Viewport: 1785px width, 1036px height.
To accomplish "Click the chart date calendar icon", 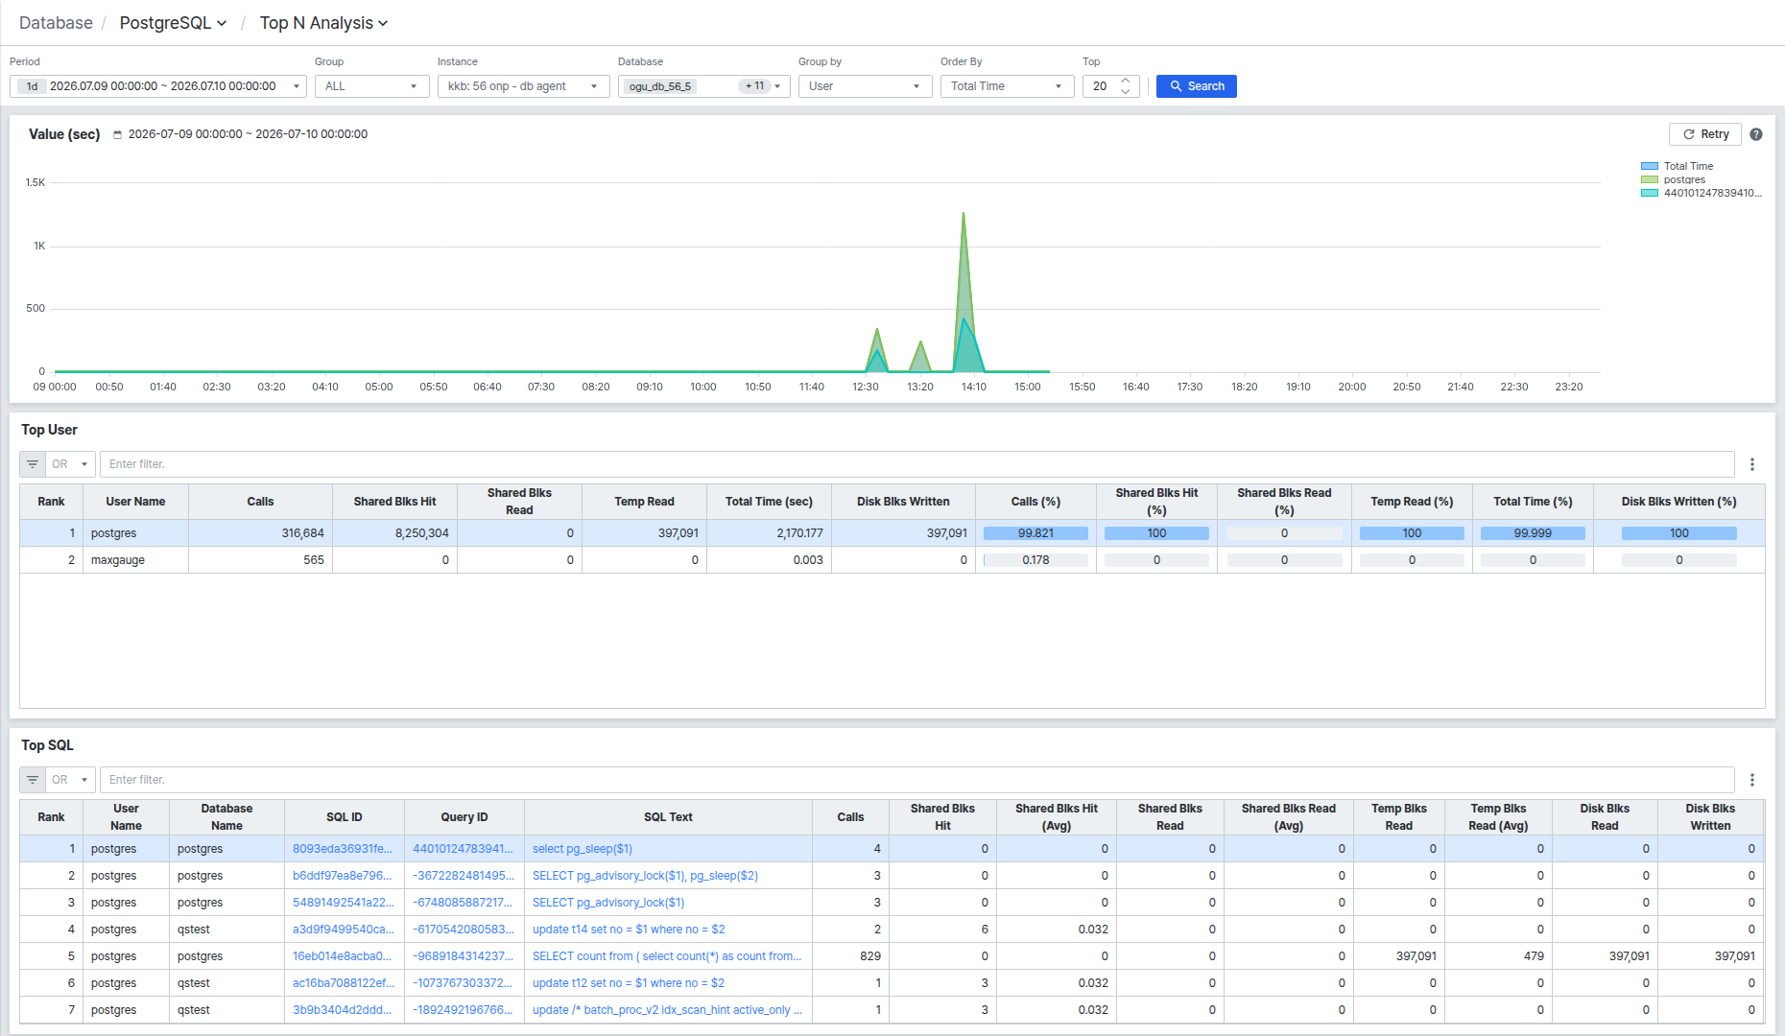I will (x=118, y=134).
